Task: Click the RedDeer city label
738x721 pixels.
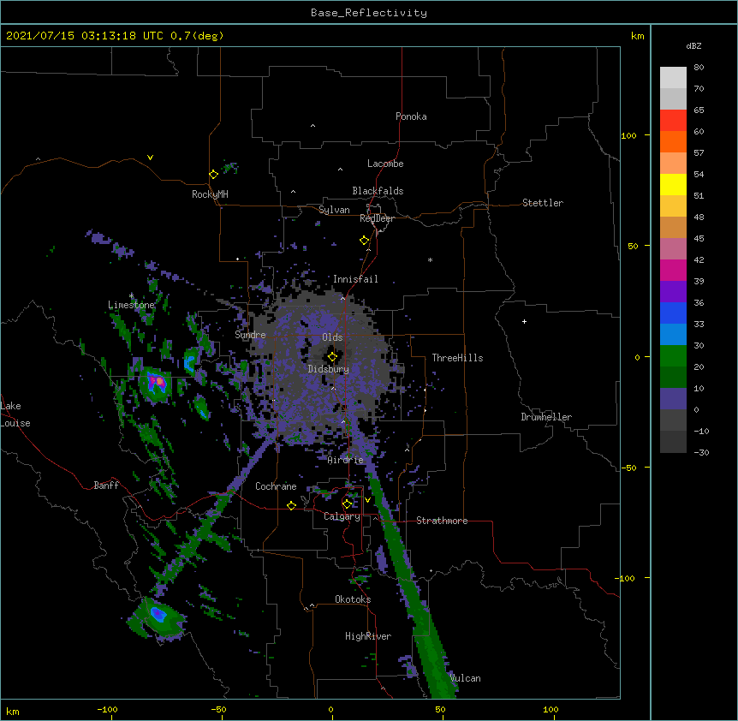Action: coord(377,218)
